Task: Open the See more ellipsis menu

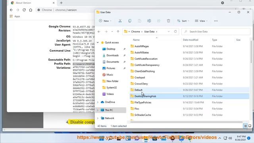Action: tap(216, 21)
